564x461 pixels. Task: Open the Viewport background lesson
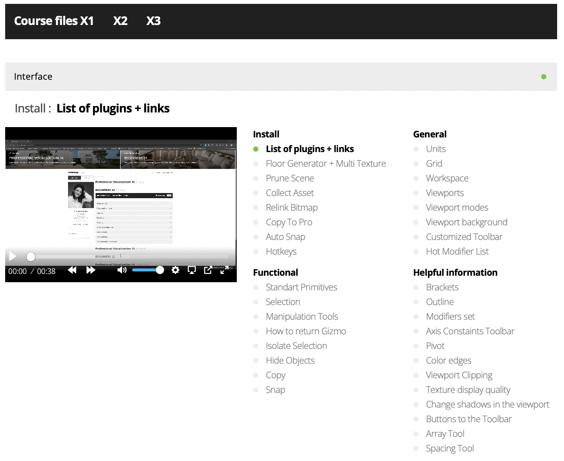click(466, 222)
